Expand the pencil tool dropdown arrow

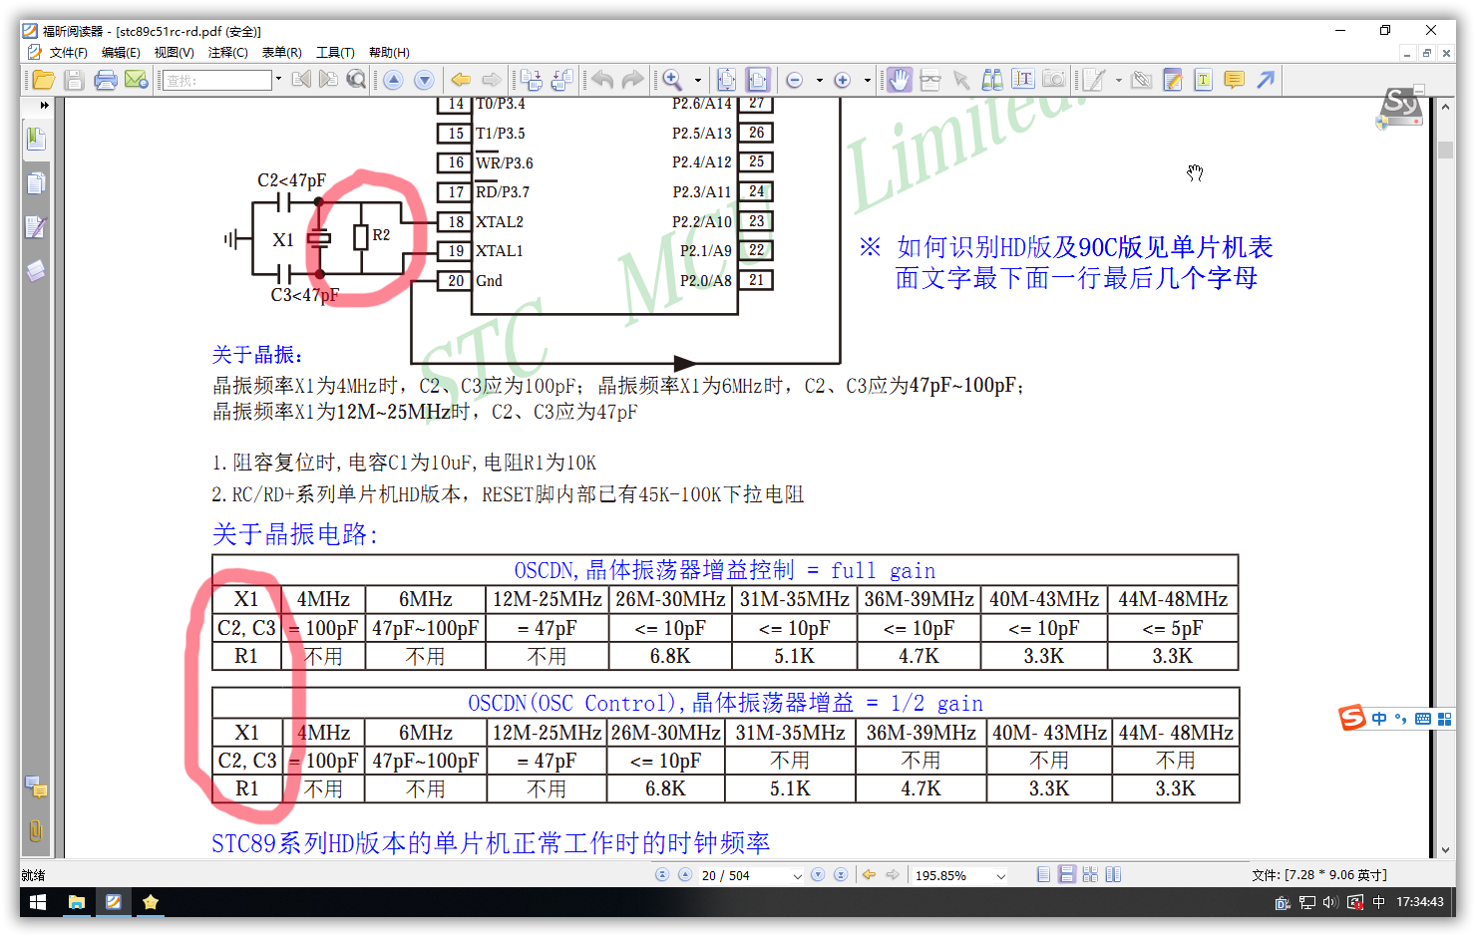point(1118,80)
